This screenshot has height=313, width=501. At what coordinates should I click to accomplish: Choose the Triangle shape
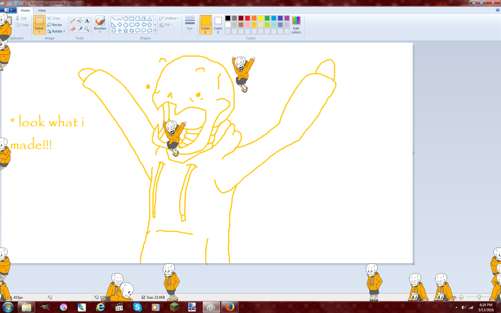click(150, 19)
